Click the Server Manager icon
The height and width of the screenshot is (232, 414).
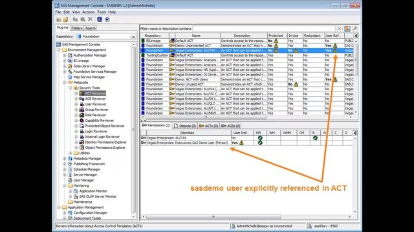click(71, 175)
